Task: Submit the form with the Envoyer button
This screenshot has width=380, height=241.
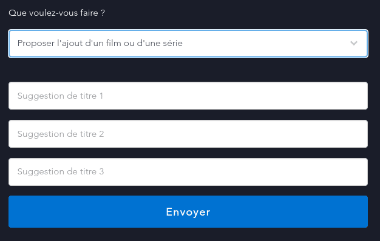Action: click(188, 212)
